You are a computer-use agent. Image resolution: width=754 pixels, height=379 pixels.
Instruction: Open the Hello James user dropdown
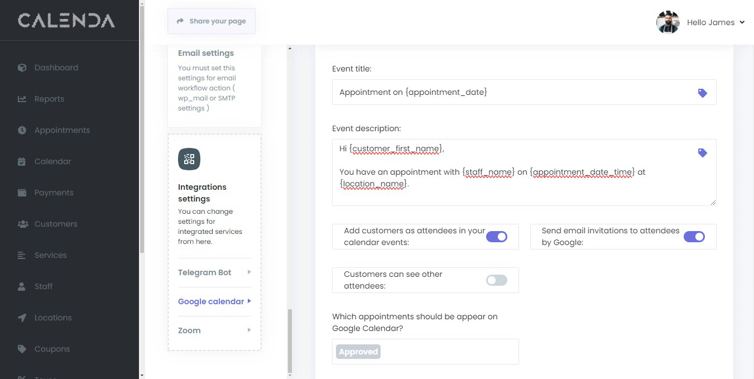click(x=716, y=22)
